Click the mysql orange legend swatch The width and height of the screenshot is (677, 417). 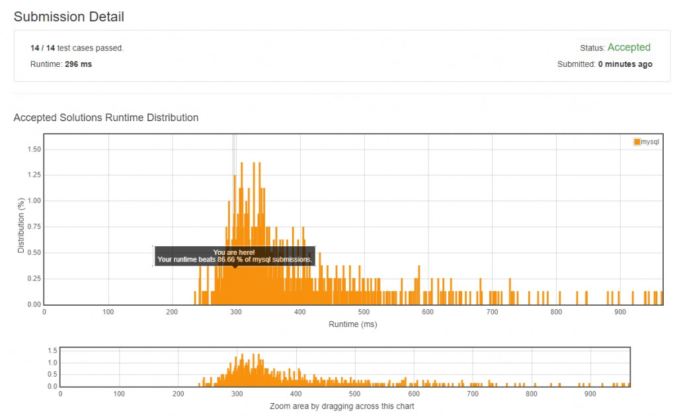coord(637,142)
